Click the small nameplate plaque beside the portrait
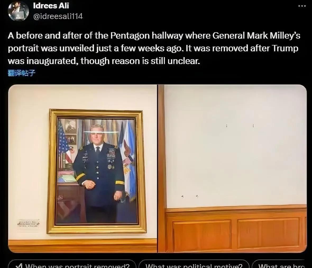The image size is (312, 268). (28, 224)
